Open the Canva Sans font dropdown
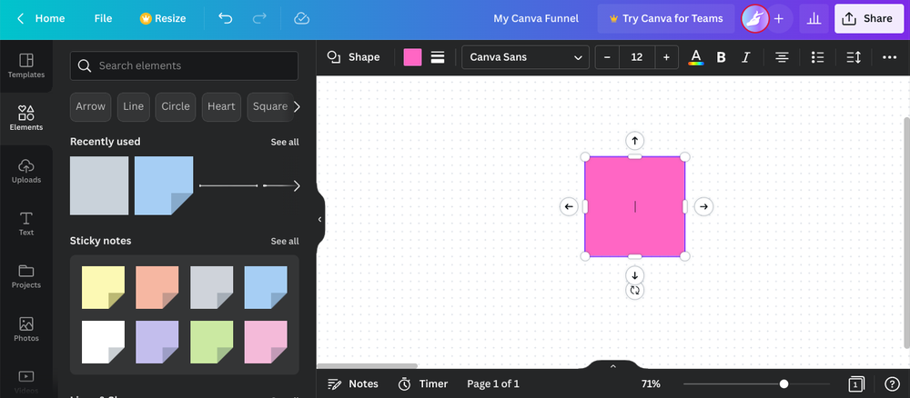This screenshot has height=398, width=910. pos(525,57)
